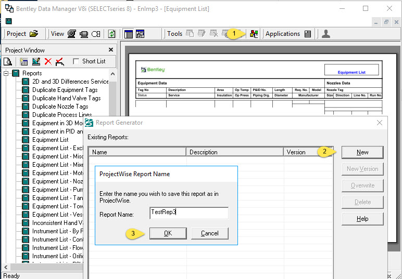Click the Equipment List document icon under title bar
This screenshot has height=279, width=402.
pos(8,21)
